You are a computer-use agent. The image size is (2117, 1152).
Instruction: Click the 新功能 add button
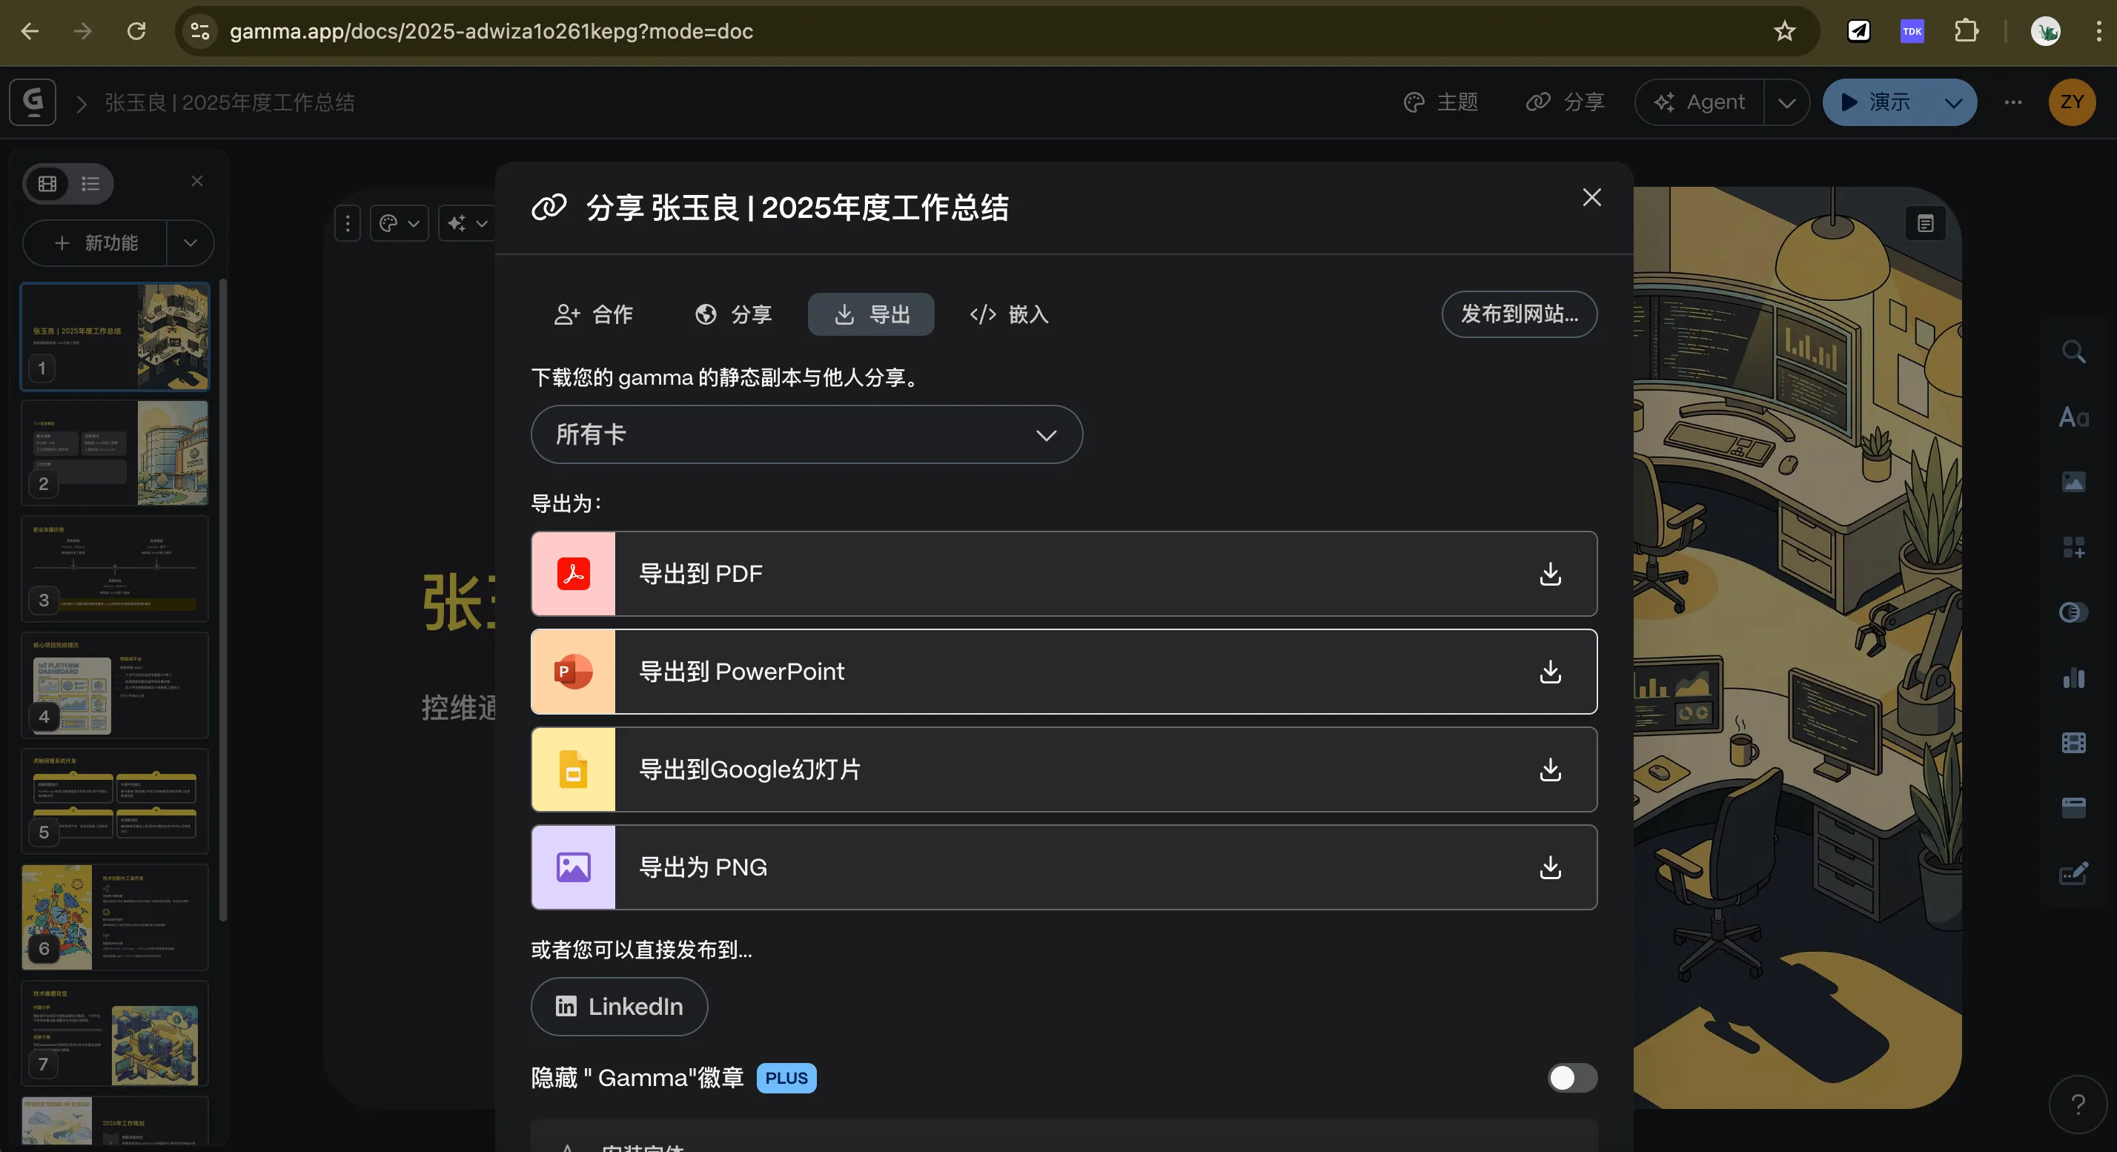tap(96, 242)
